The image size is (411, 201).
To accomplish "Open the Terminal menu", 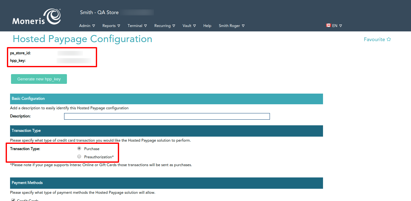I will 137,26.
